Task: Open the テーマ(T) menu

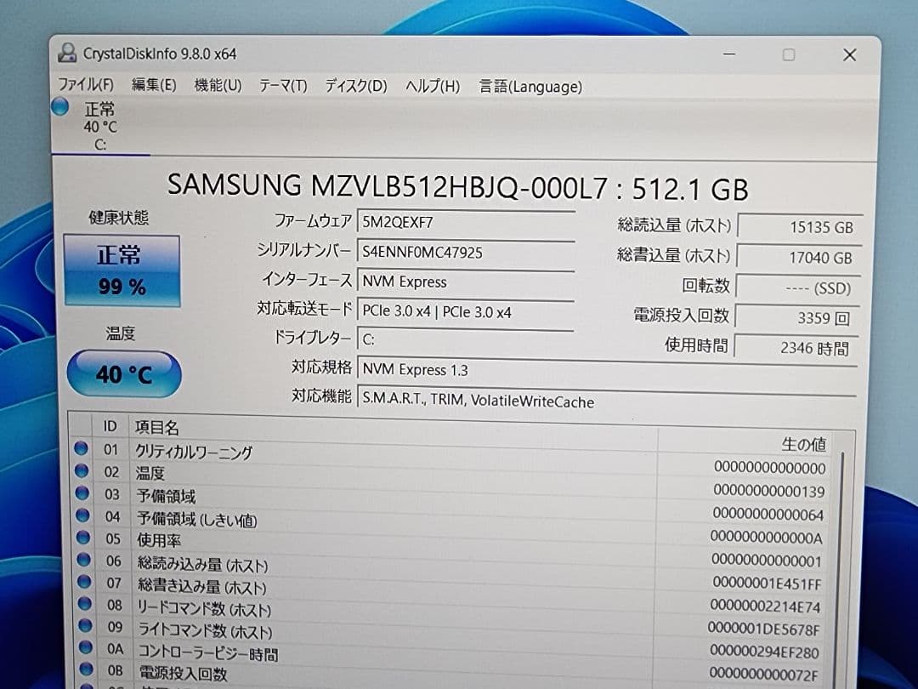Action: tap(283, 86)
